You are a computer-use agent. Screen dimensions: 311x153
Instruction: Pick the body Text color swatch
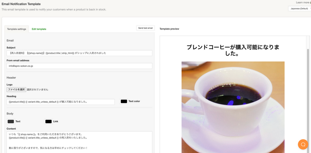[11, 121]
